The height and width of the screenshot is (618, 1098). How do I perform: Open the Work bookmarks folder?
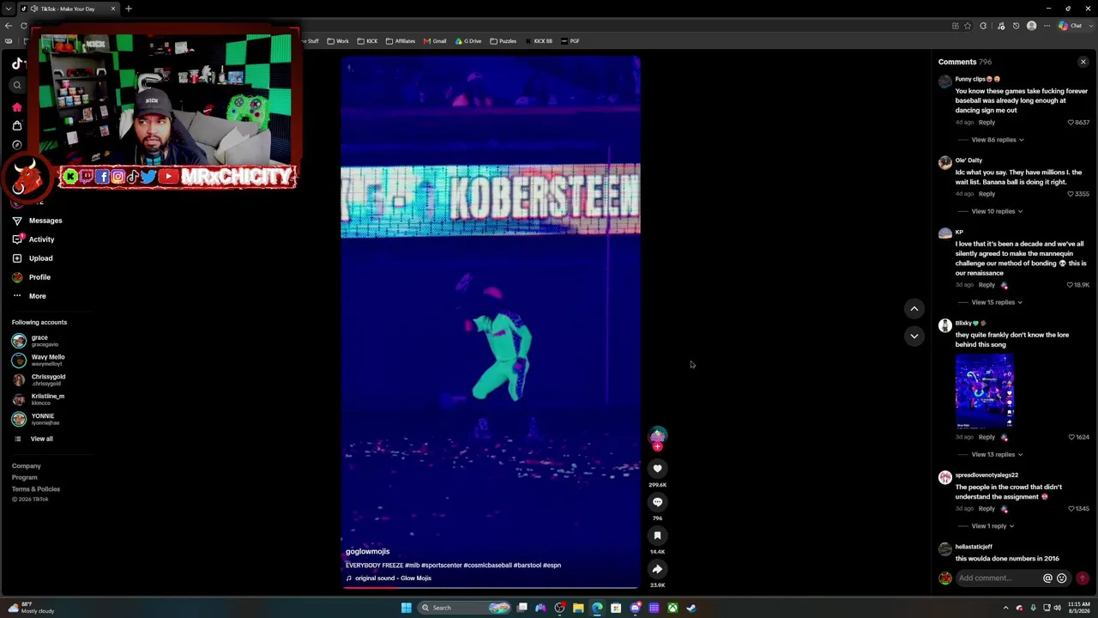(x=338, y=41)
